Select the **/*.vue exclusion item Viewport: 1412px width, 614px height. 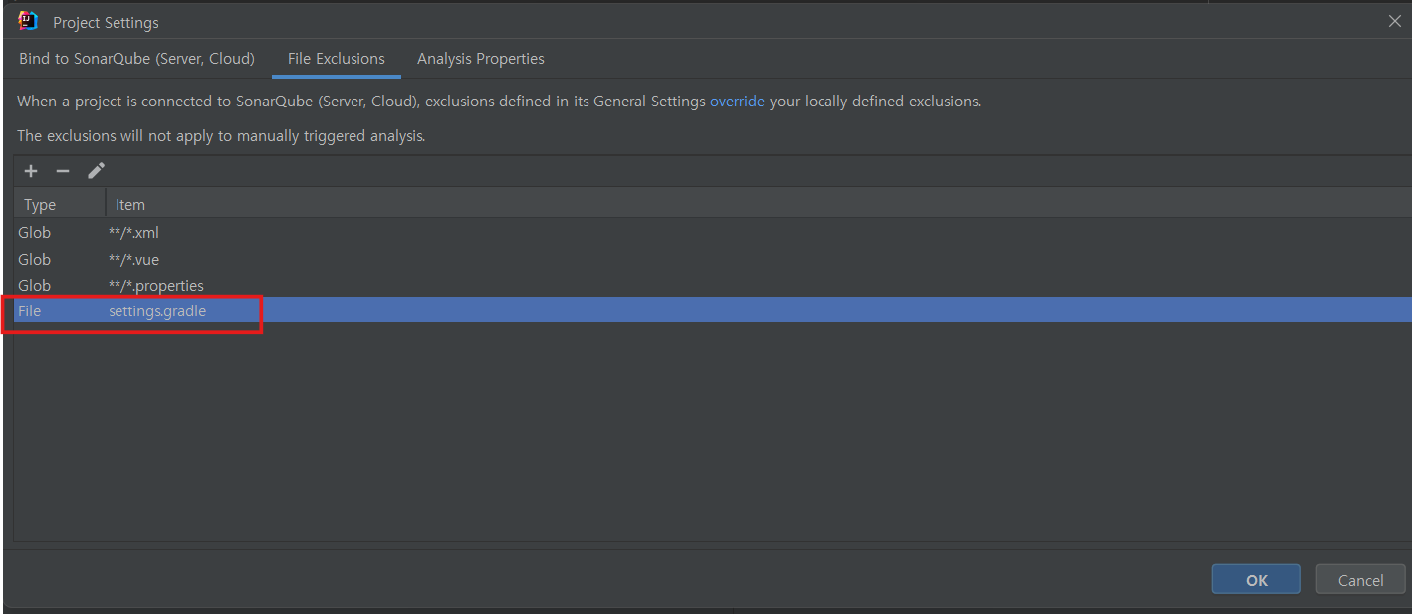coord(133,259)
